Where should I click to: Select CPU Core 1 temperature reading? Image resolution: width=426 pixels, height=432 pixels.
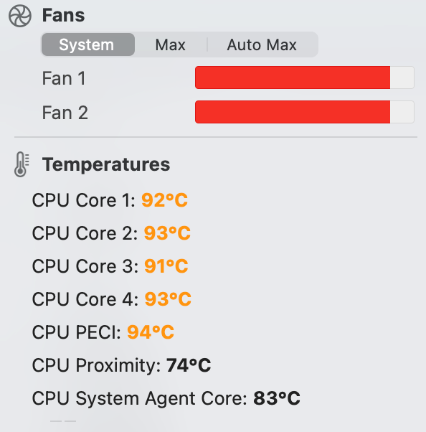(x=110, y=200)
